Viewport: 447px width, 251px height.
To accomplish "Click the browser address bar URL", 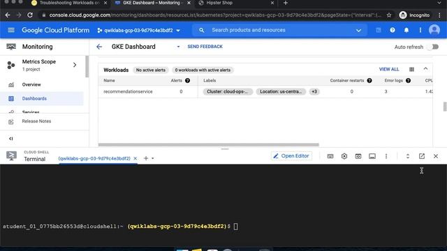I will pyautogui.click(x=215, y=15).
